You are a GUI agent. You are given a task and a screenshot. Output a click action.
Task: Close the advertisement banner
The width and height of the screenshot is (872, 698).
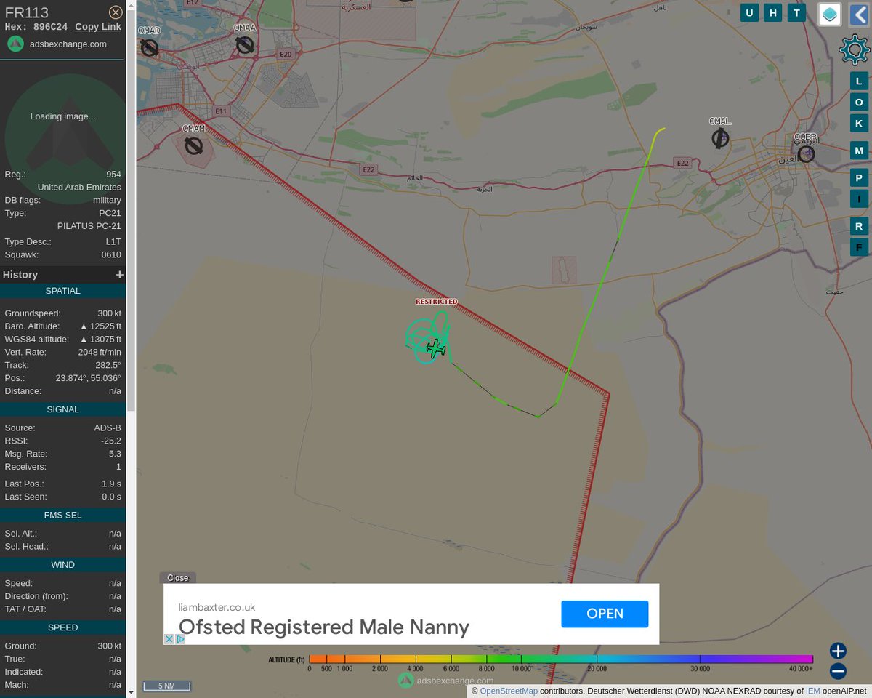point(178,578)
